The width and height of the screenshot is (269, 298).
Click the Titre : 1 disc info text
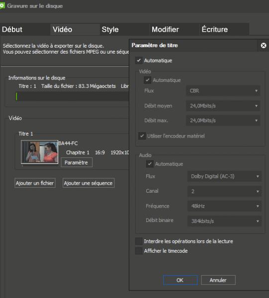pos(27,86)
